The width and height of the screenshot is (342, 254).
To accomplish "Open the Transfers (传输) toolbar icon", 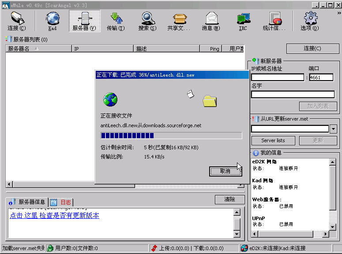I will tap(116, 21).
